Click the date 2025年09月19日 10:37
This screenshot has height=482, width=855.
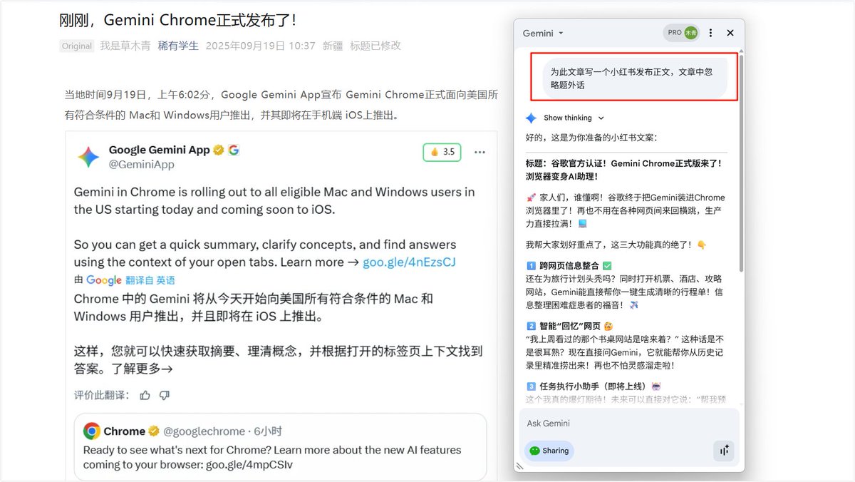pyautogui.click(x=260, y=46)
